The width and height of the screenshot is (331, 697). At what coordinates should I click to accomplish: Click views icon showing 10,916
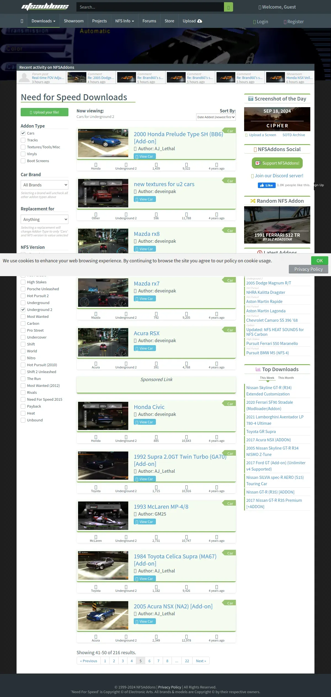point(186,487)
